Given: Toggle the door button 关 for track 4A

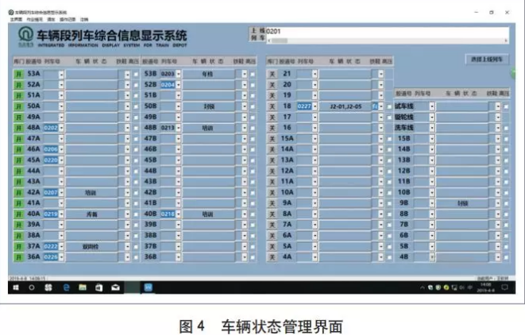Looking at the screenshot, I should tap(272, 257).
